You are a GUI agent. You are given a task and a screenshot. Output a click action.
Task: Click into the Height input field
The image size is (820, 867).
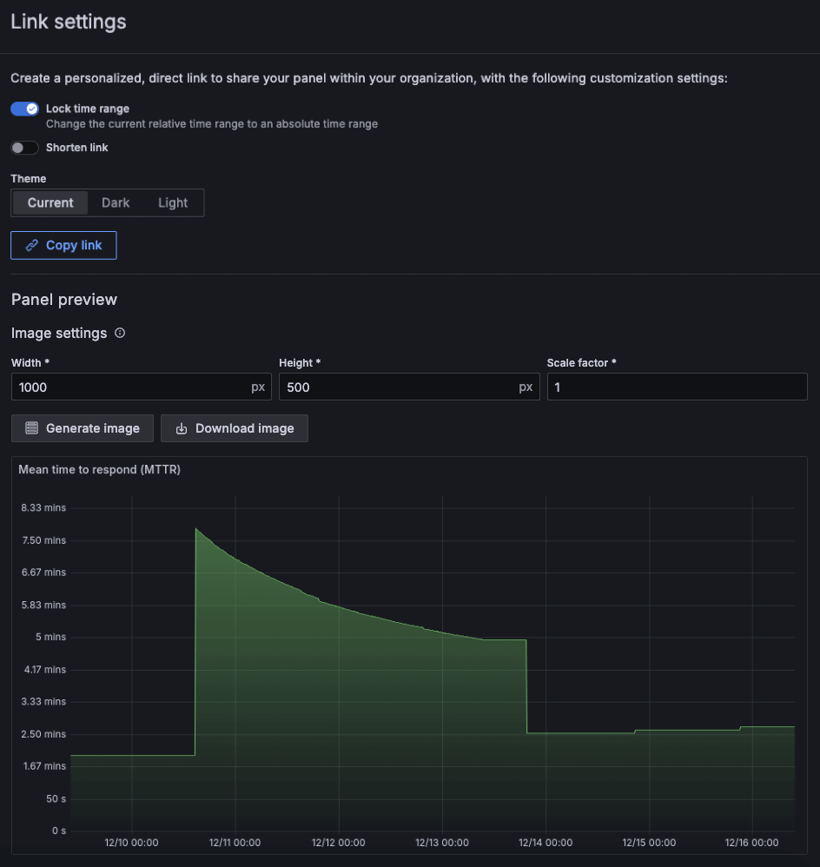[398, 387]
